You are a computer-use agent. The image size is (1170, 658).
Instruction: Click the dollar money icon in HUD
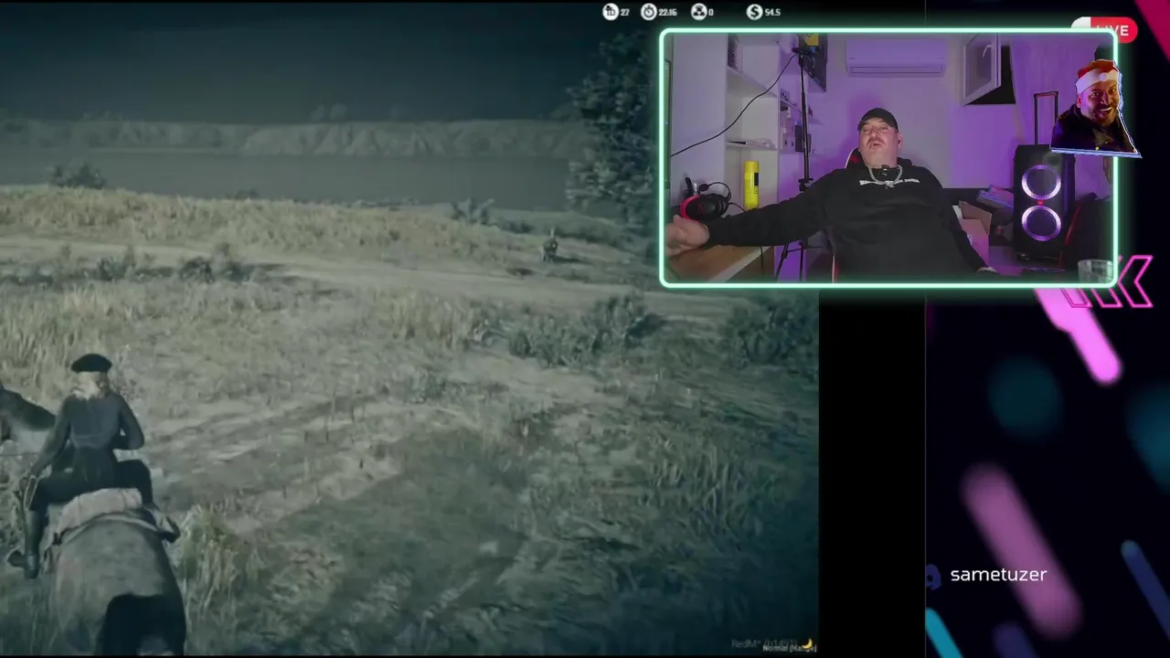pos(754,11)
